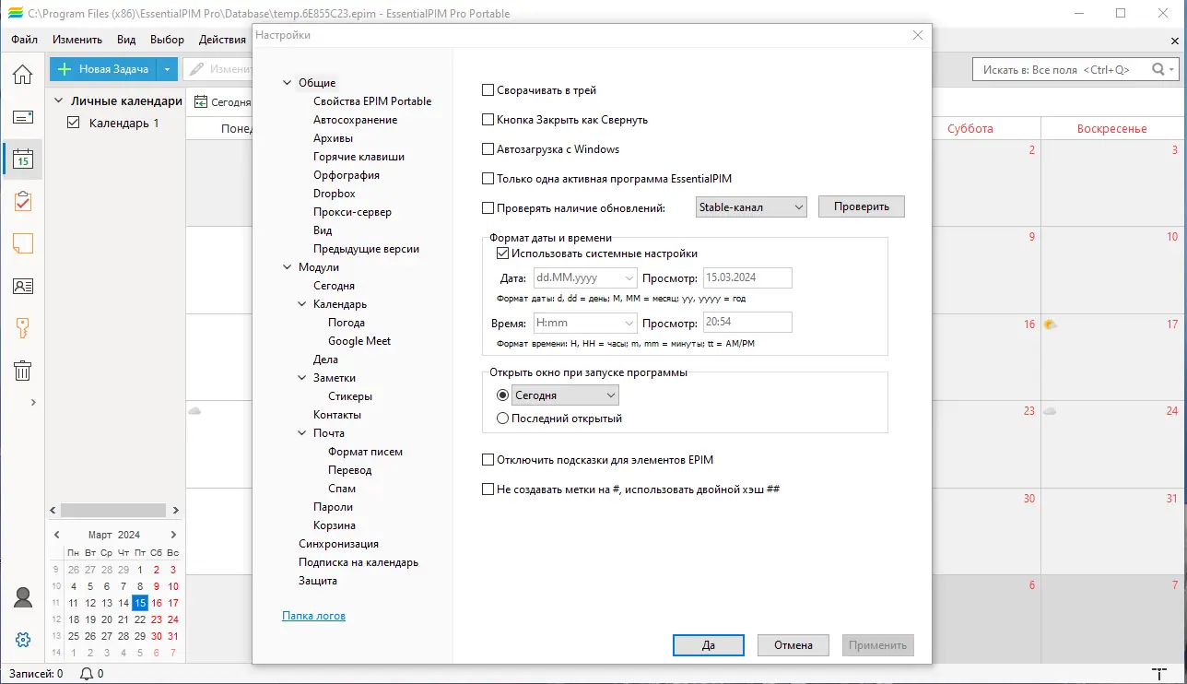This screenshot has width=1187, height=684.
Task: Confirm settings with the Да button
Action: (708, 645)
